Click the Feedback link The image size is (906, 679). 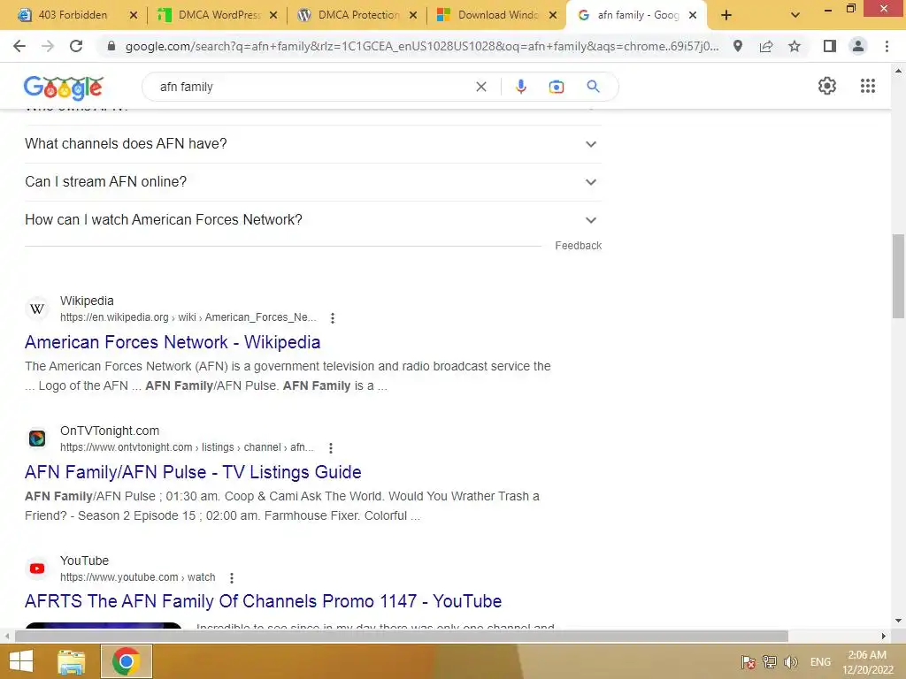point(578,246)
